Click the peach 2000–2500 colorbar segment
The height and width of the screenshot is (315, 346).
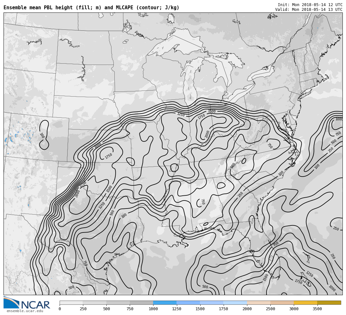[x=259, y=303]
